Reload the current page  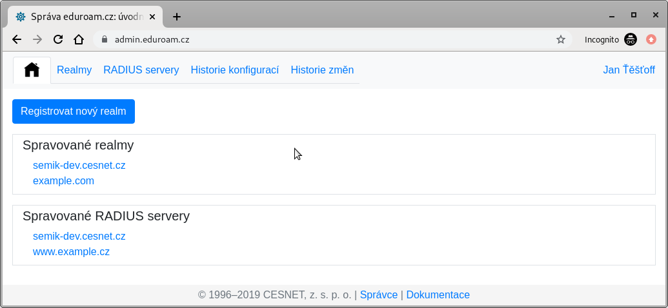click(58, 39)
